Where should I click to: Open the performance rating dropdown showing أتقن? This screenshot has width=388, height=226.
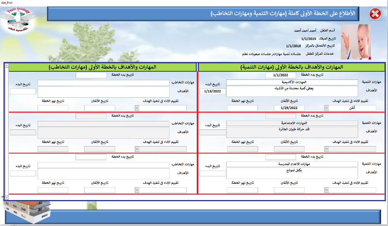click(x=326, y=108)
